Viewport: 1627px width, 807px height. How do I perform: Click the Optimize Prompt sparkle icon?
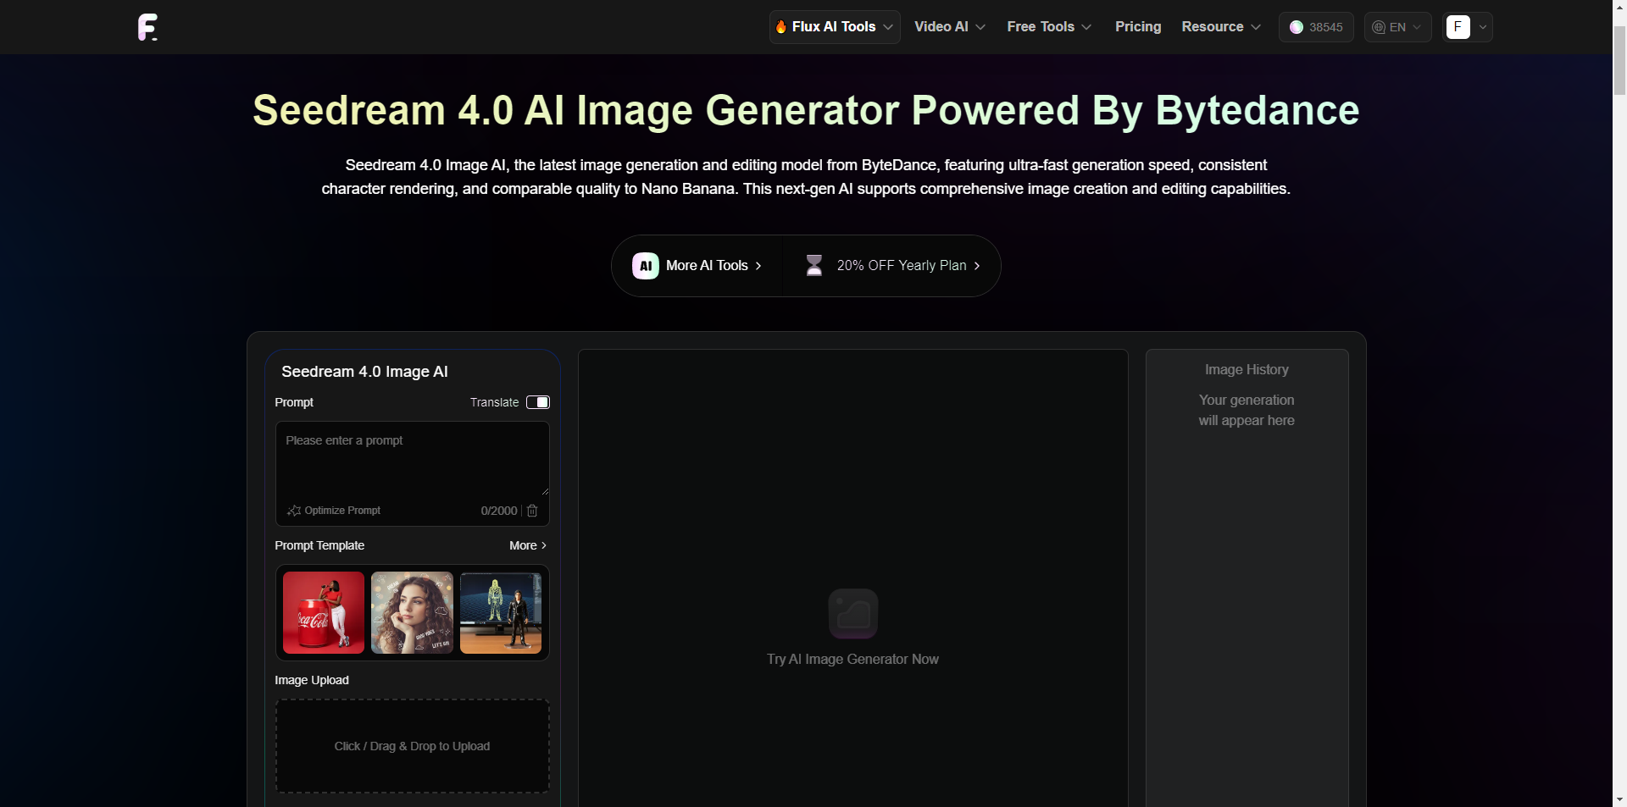pos(294,511)
